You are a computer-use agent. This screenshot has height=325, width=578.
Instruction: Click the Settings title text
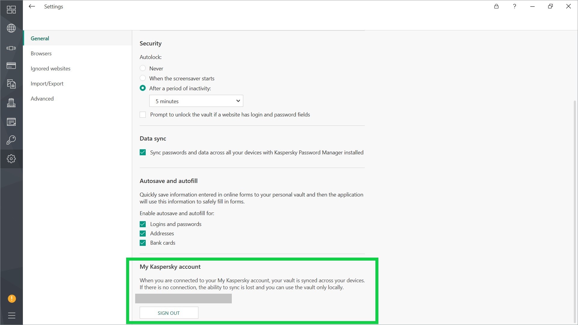click(54, 6)
